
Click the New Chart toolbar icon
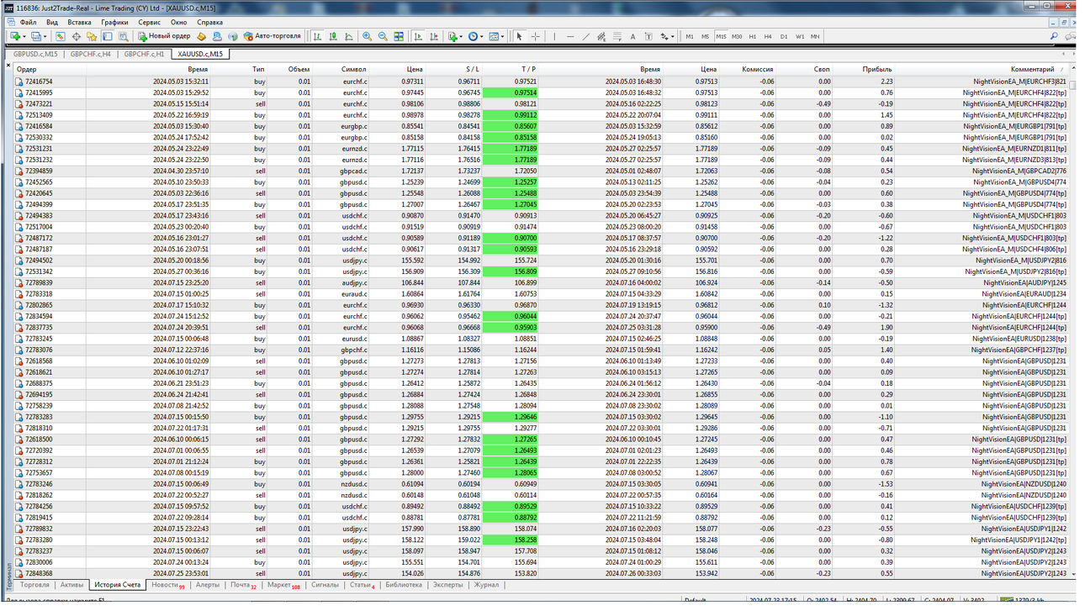point(16,36)
